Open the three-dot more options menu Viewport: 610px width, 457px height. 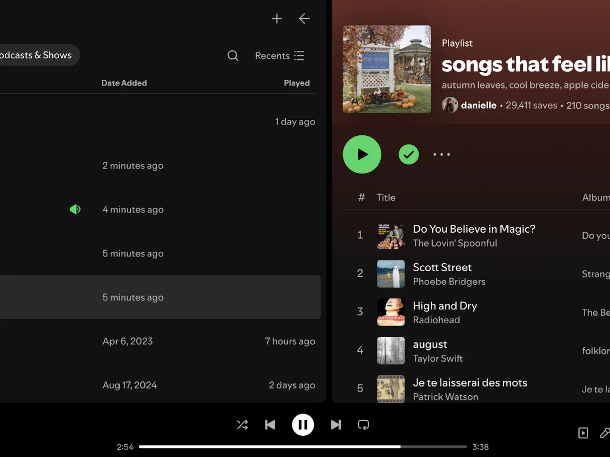point(442,155)
